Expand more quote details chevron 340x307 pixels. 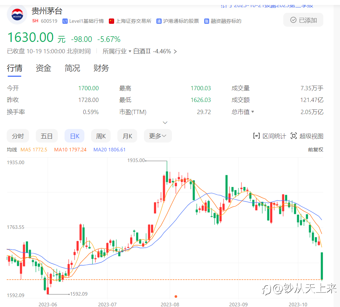(x=165, y=123)
